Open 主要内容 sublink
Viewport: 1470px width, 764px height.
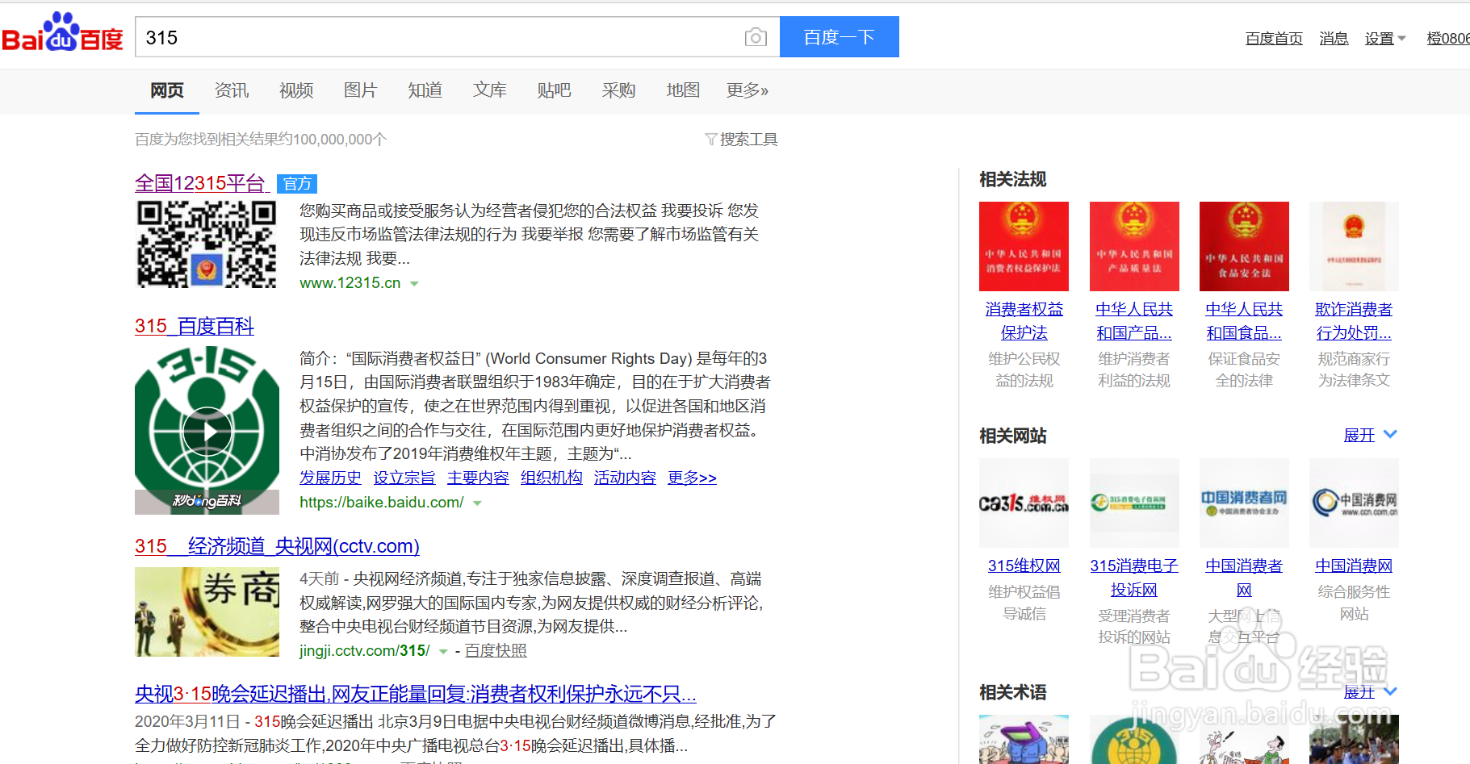478,478
